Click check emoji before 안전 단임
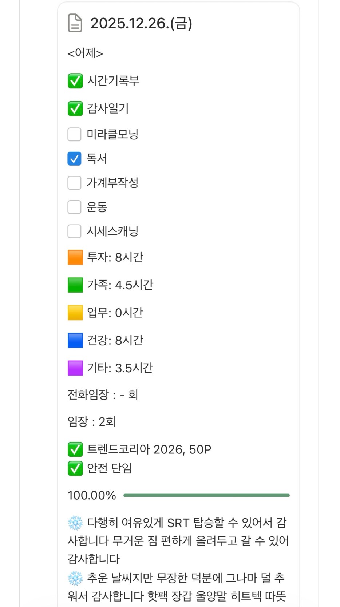 [x=75, y=468]
